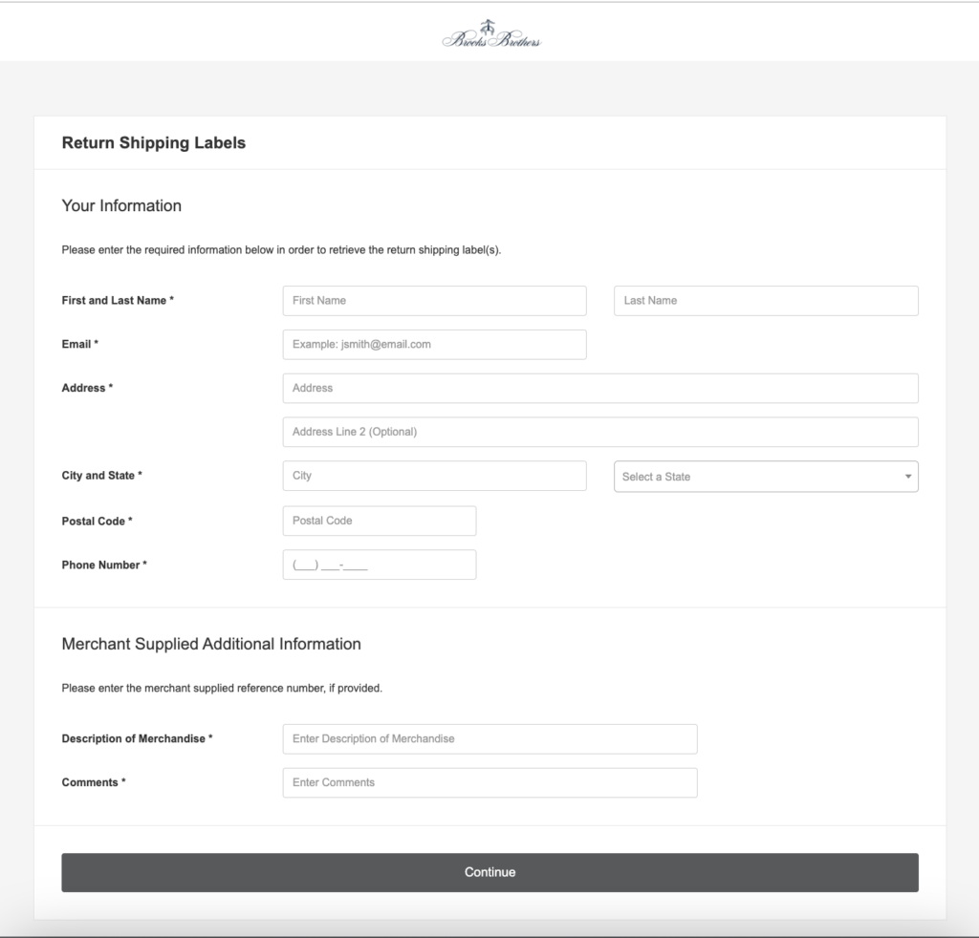Viewport: 979px width, 938px height.
Task: Click the optional Address Line 2 field
Action: tap(599, 432)
